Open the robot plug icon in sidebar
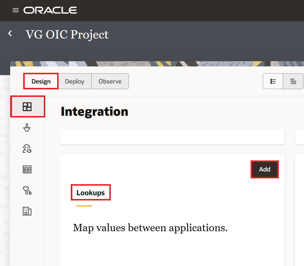This screenshot has width=304, height=266. click(x=27, y=149)
